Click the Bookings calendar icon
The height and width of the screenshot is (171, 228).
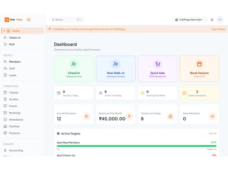5,113
